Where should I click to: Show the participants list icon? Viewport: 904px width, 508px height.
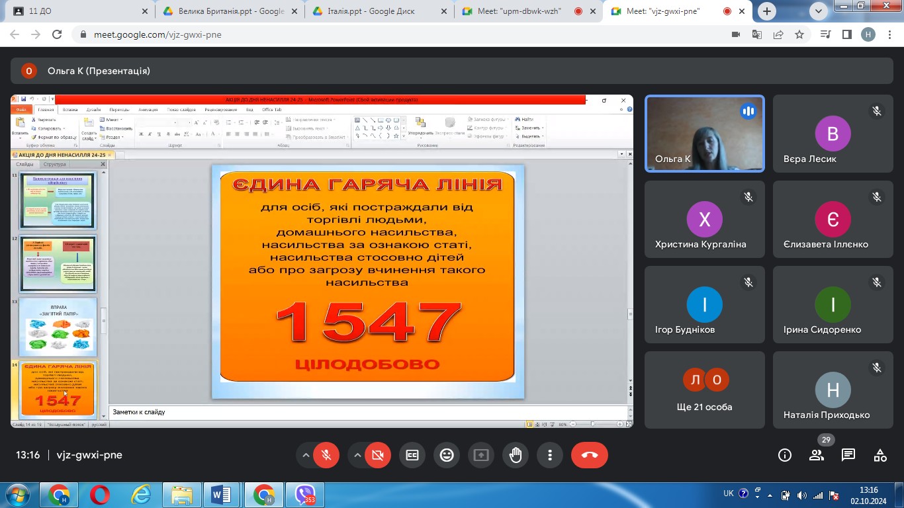coord(817,455)
